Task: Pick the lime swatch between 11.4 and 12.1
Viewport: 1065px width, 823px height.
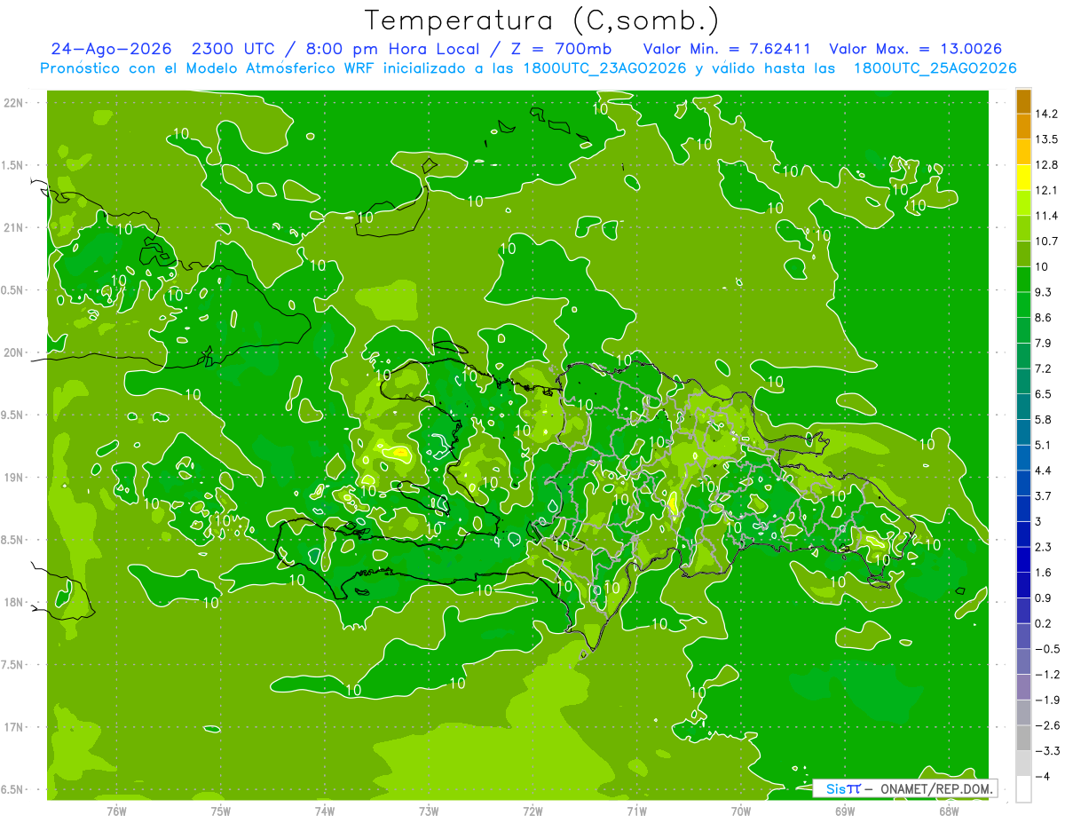Action: [x=1023, y=203]
